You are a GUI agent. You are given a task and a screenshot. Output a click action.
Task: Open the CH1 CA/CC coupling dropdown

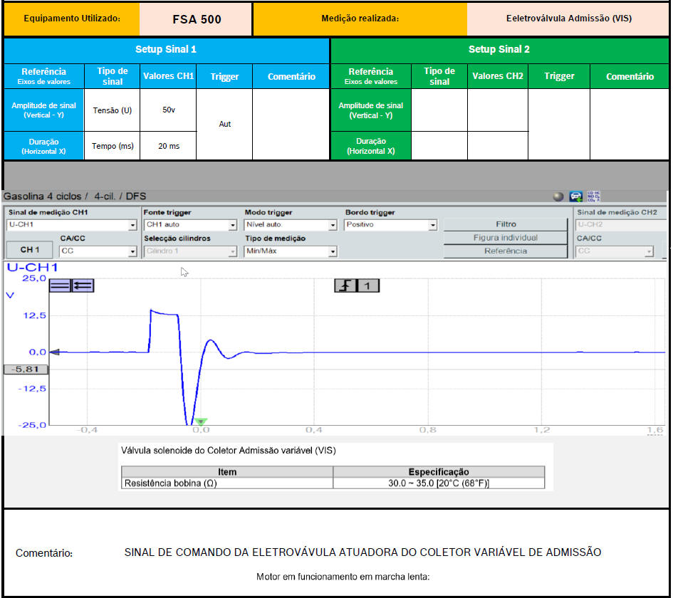[132, 251]
